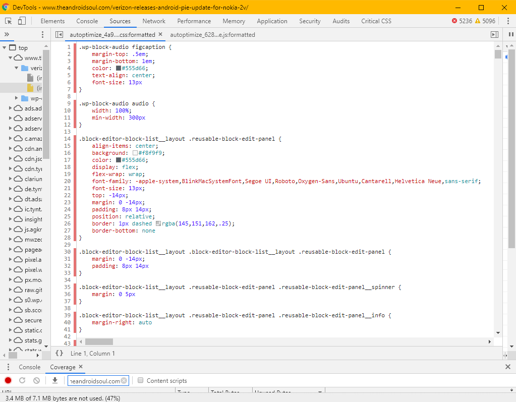Click the Pause script execution icon
This screenshot has height=402, width=516.
[x=510, y=34]
